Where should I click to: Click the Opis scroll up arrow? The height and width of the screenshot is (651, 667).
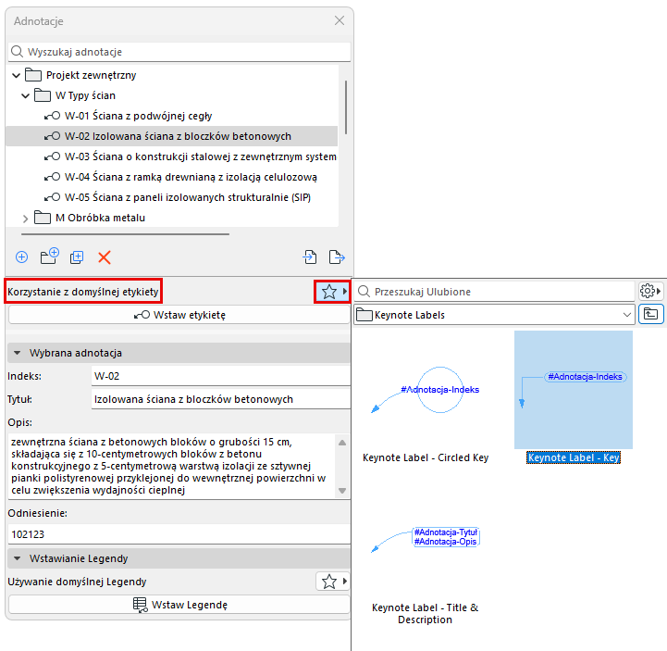point(342,443)
